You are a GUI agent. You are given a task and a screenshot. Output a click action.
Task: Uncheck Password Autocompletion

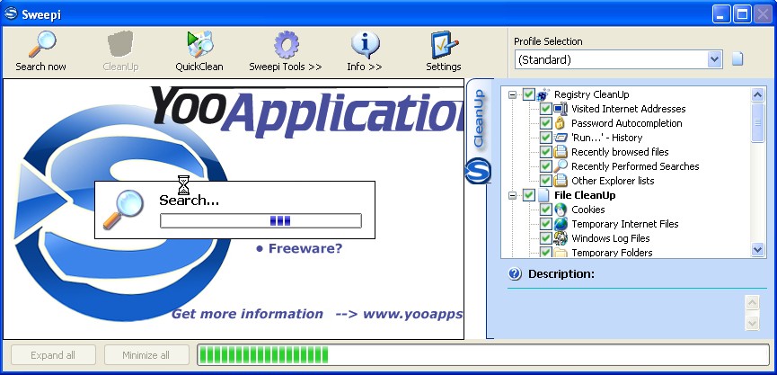(x=545, y=123)
